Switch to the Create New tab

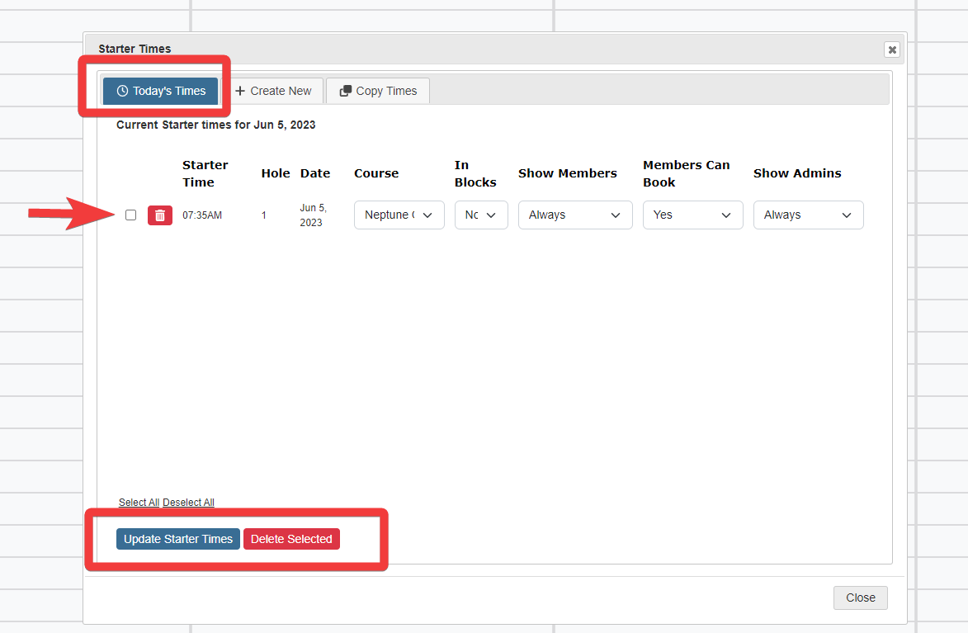click(x=274, y=91)
